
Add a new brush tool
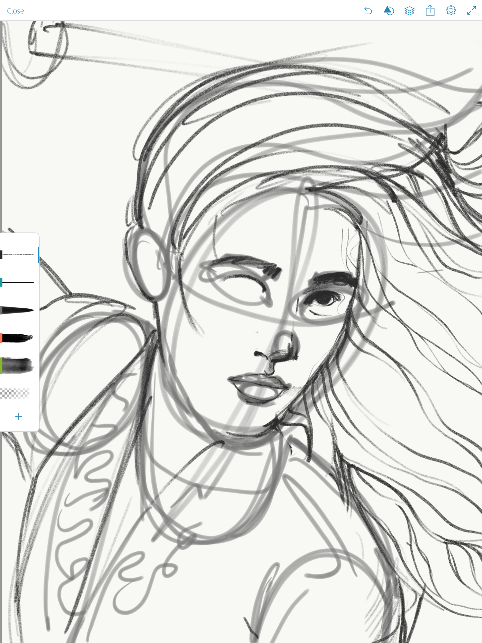(x=18, y=417)
